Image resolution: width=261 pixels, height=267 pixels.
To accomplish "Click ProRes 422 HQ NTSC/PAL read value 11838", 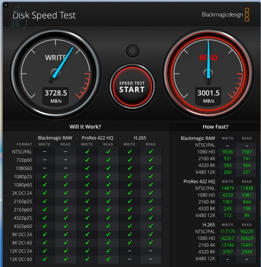I will [247, 188].
